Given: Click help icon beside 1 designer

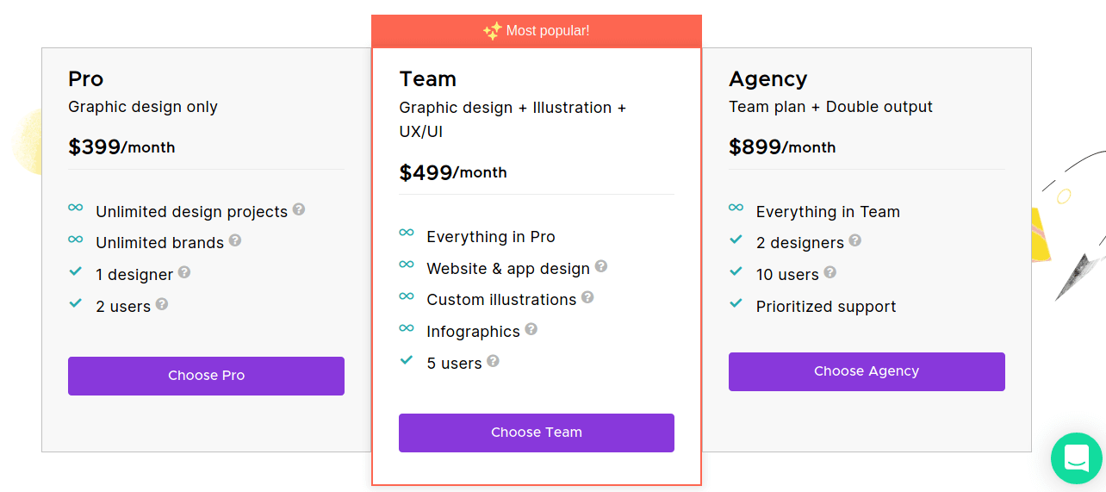Looking at the screenshot, I should [x=184, y=272].
